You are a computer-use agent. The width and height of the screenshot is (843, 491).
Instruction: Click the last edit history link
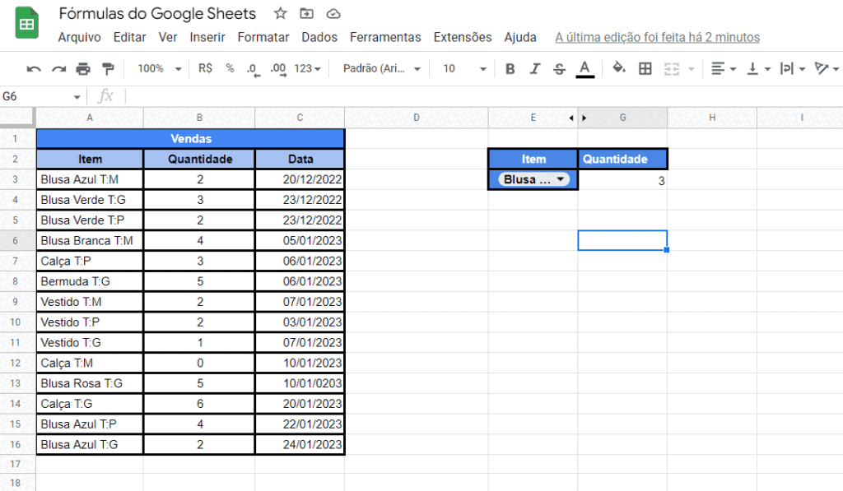coord(656,37)
